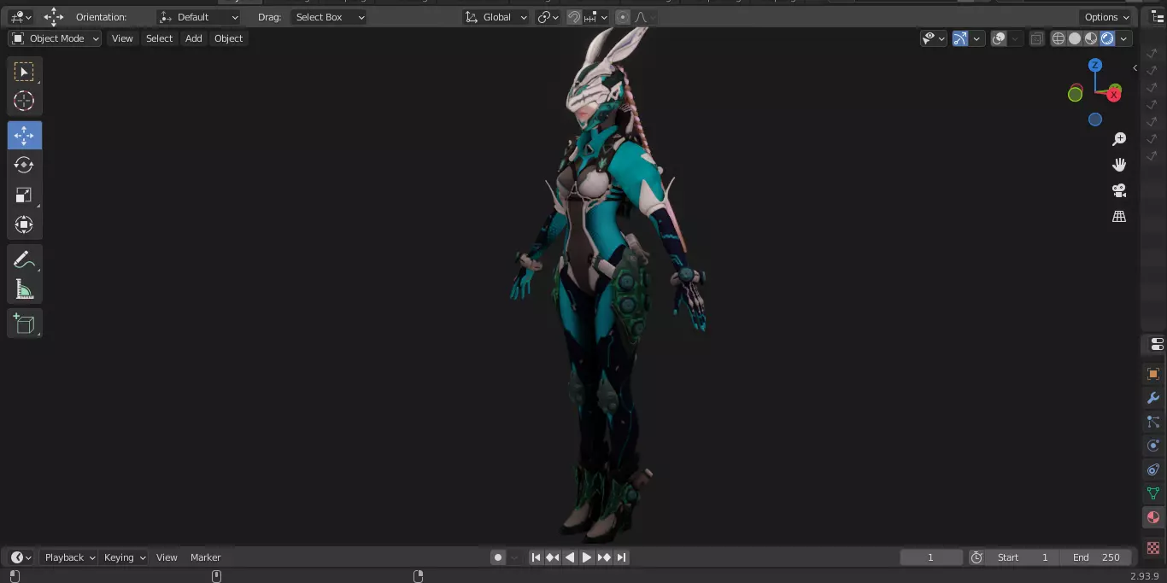Image resolution: width=1167 pixels, height=583 pixels.
Task: Open the timeline Marker menu
Action: point(205,557)
